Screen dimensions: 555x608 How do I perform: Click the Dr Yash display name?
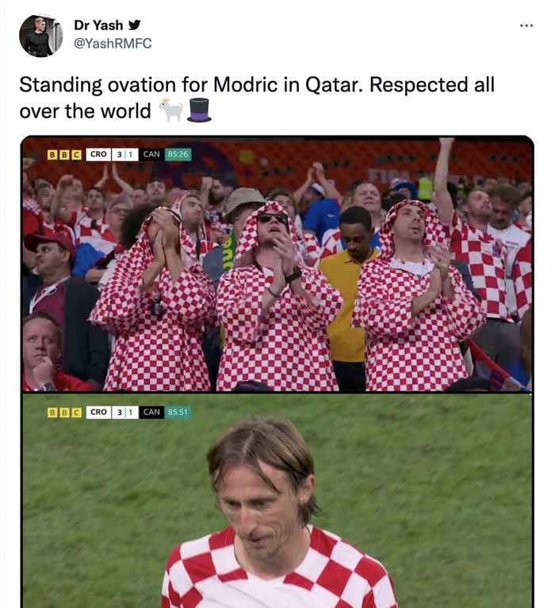(98, 25)
